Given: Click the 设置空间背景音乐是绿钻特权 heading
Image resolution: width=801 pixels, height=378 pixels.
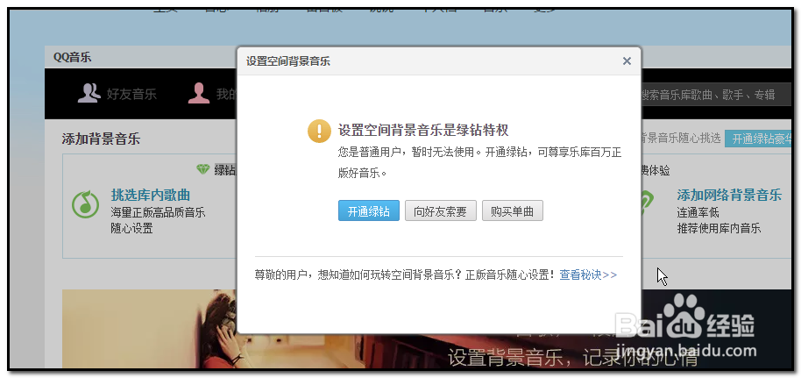Looking at the screenshot, I should (423, 130).
